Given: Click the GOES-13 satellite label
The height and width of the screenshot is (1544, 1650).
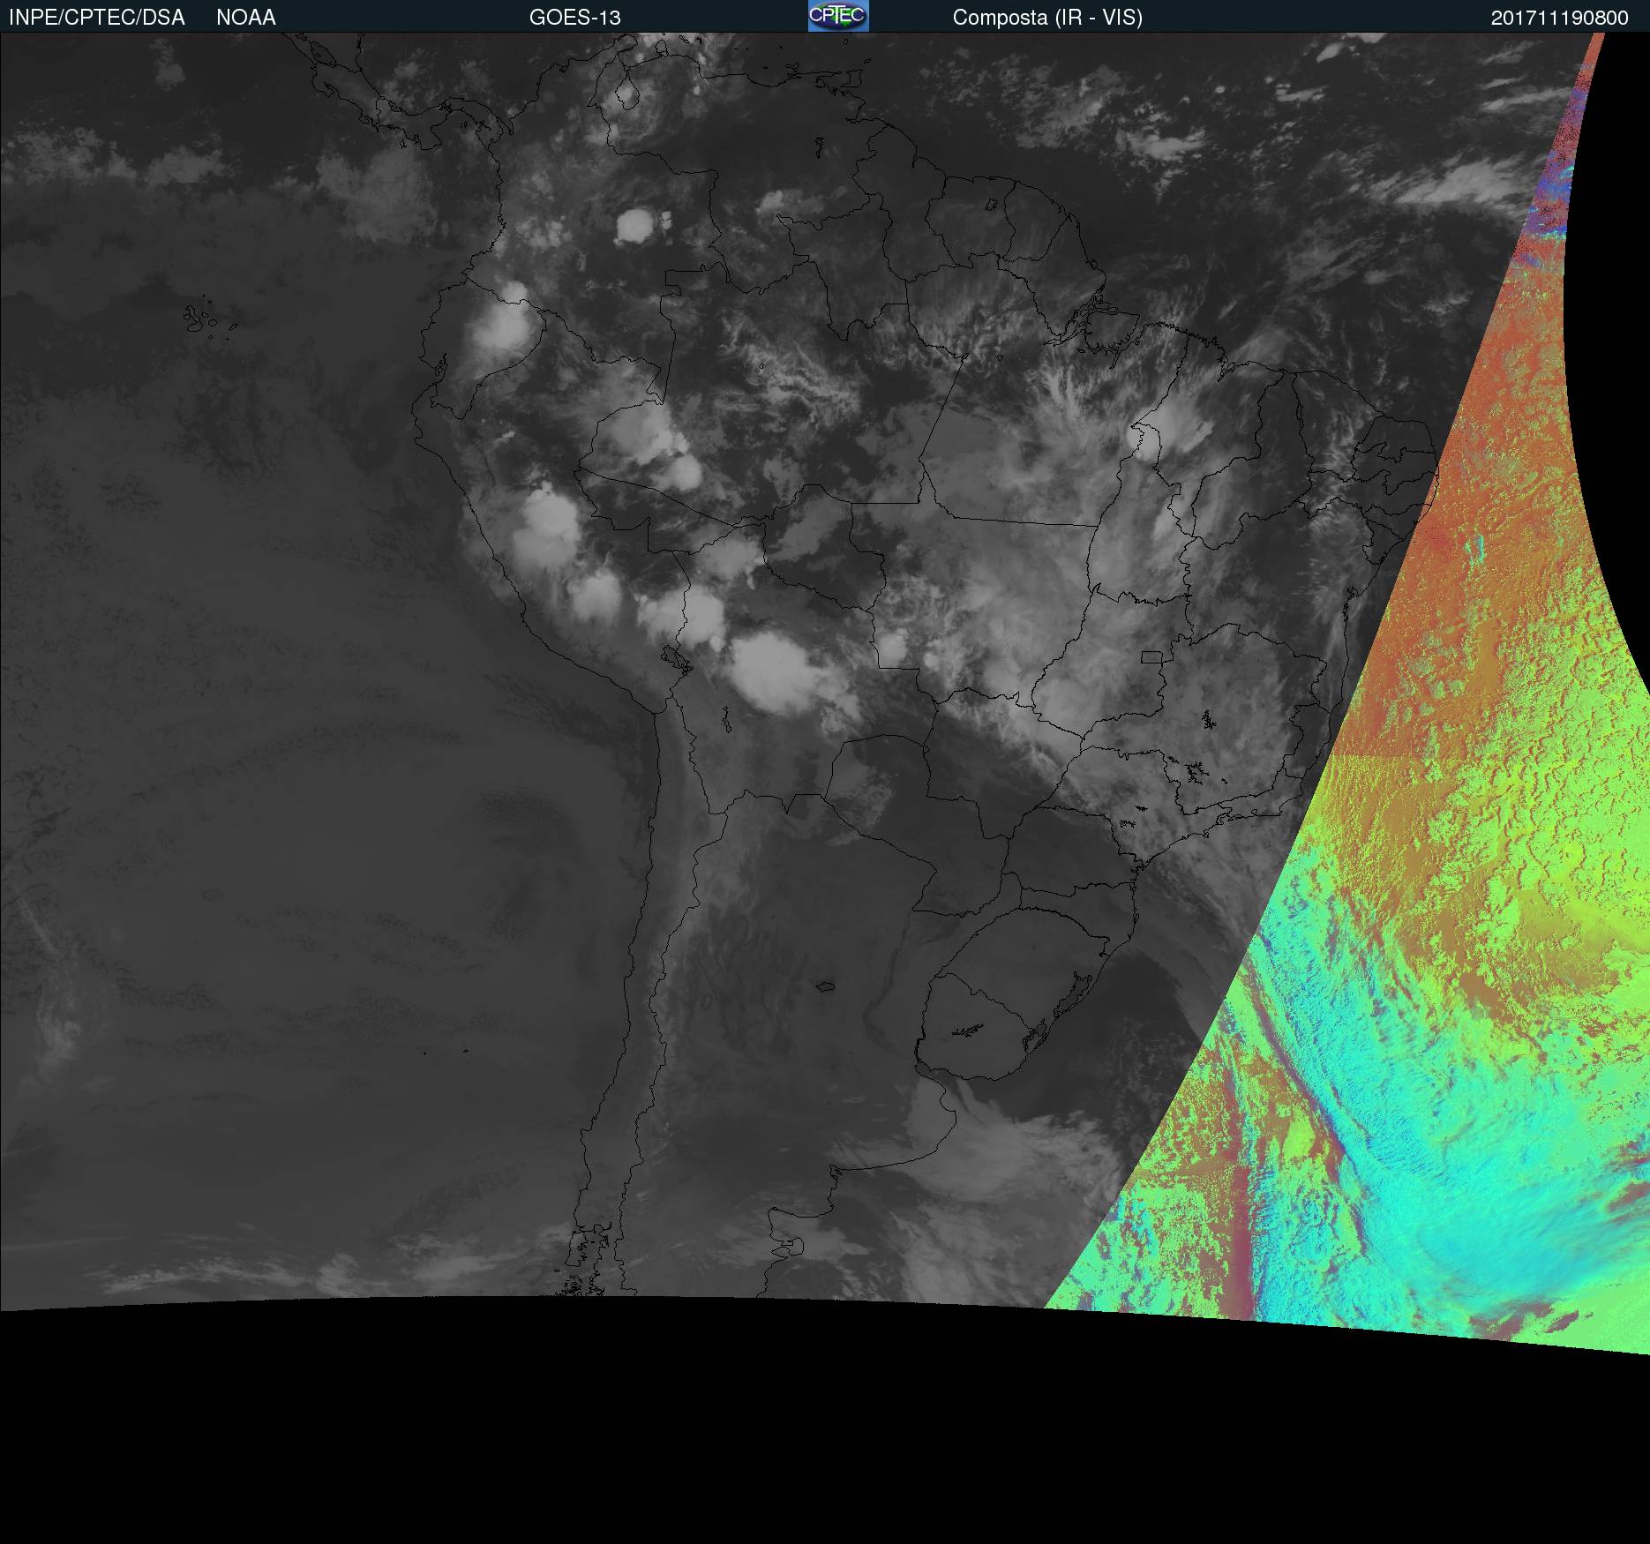Looking at the screenshot, I should point(575,18).
